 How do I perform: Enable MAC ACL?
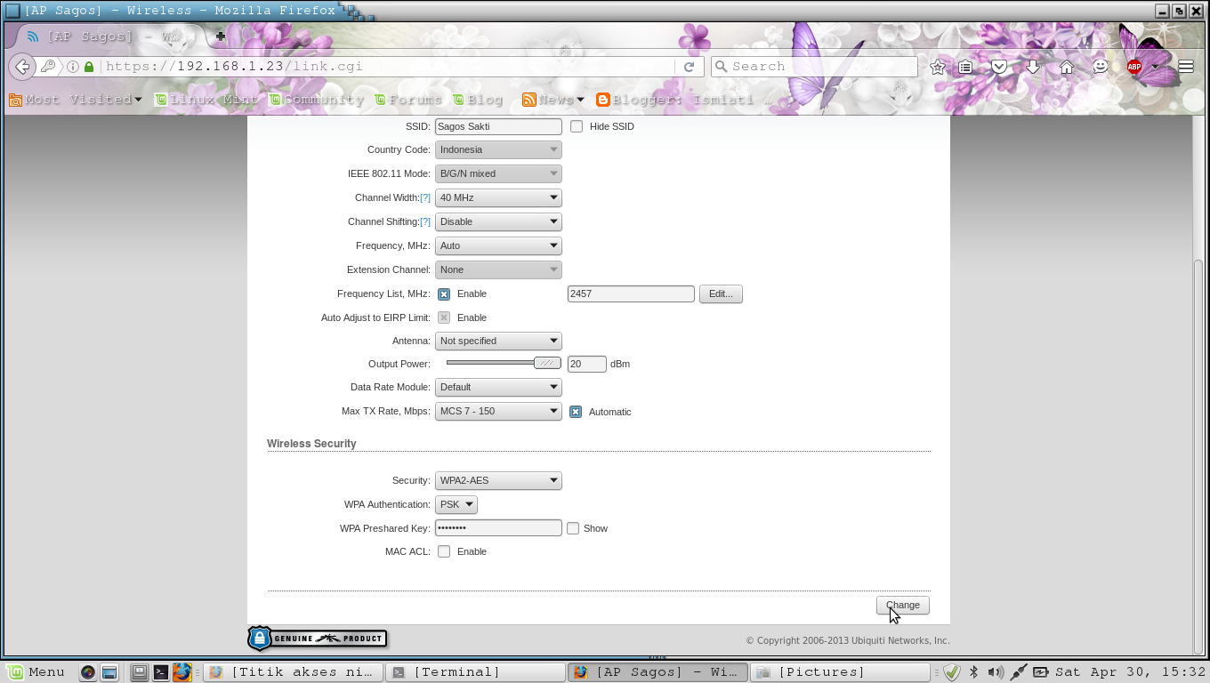444,551
